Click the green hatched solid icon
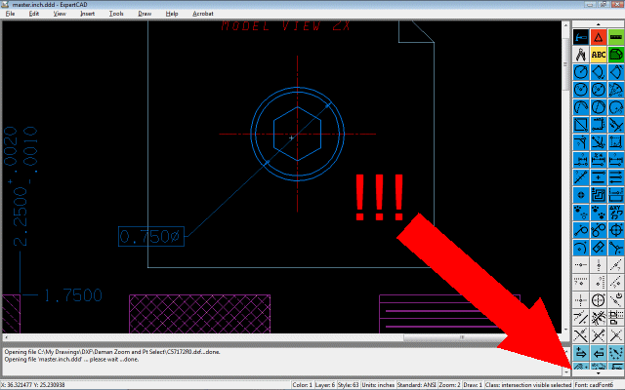This screenshot has height=390, width=625. click(x=616, y=55)
